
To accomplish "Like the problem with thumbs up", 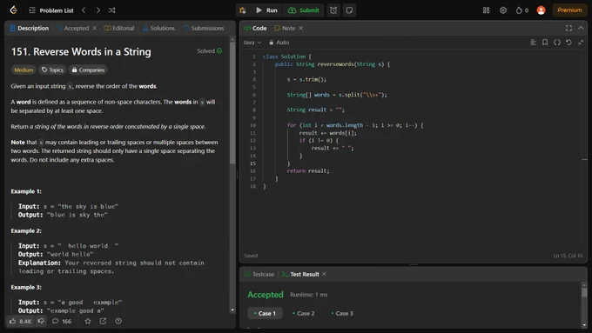I will point(20,322).
